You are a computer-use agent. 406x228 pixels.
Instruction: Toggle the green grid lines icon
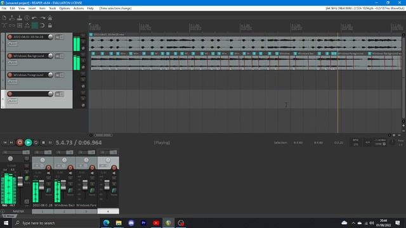pyautogui.click(x=34, y=25)
